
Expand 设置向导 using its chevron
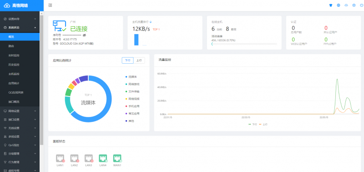pos(35,19)
